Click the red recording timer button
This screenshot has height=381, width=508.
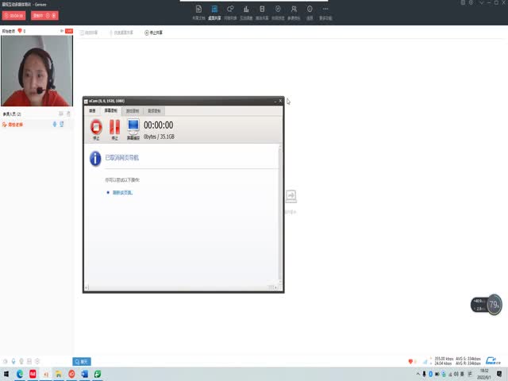14,15
